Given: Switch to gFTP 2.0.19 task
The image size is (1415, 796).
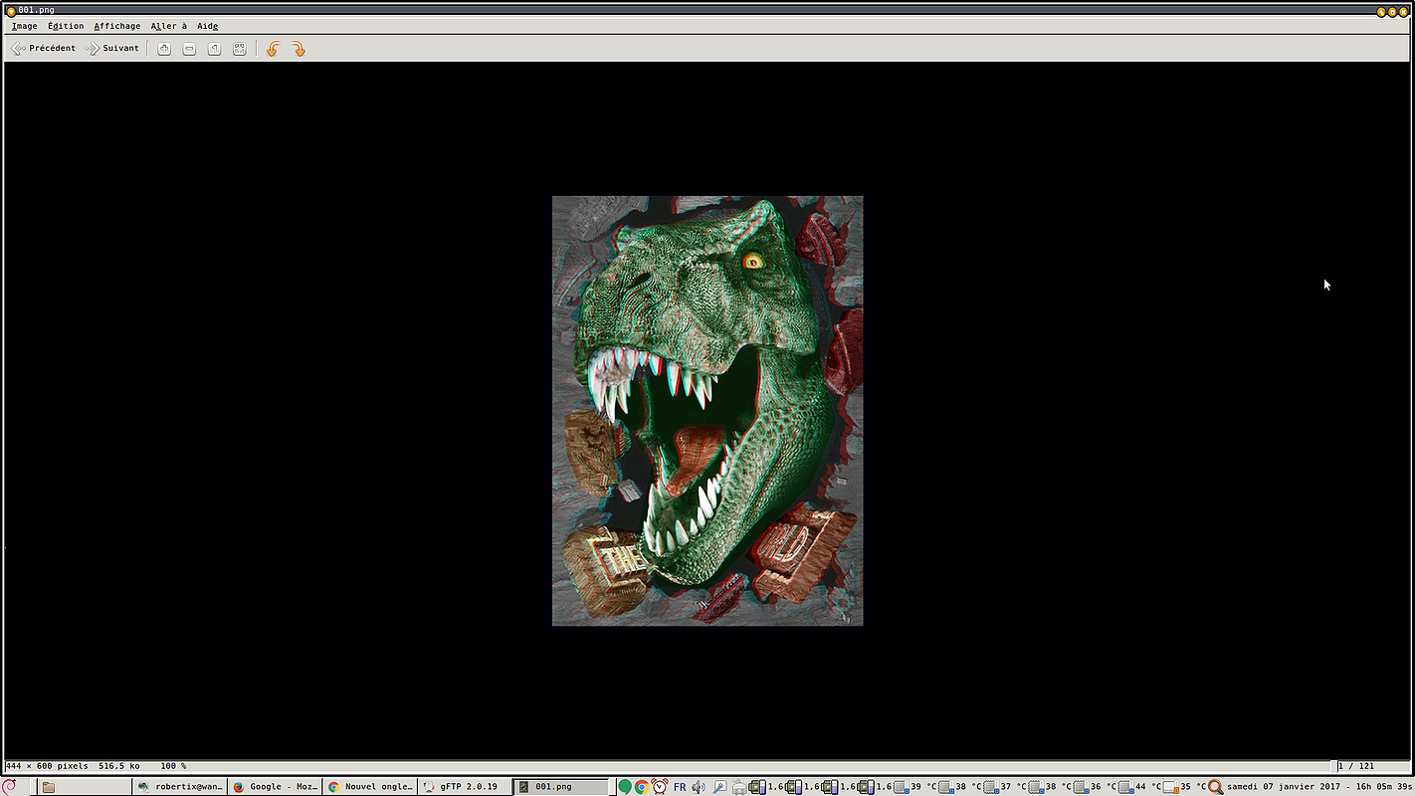Looking at the screenshot, I should click(x=464, y=787).
